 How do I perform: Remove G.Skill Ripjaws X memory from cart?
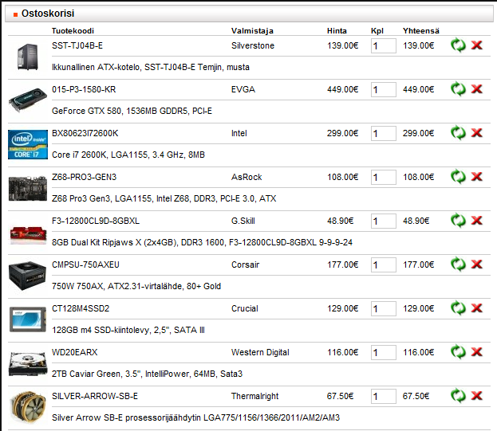[x=476, y=221]
